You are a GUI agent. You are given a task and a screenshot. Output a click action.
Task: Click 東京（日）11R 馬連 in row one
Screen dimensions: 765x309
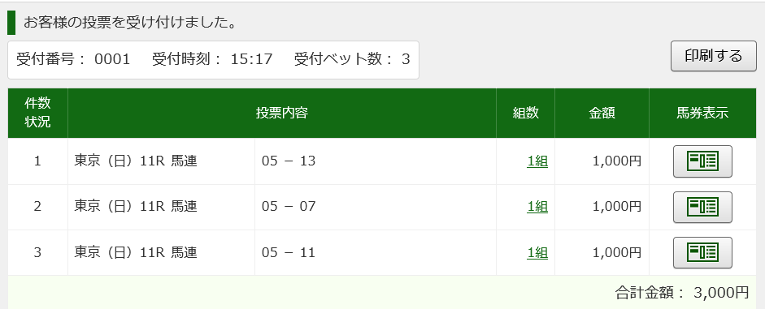point(136,161)
